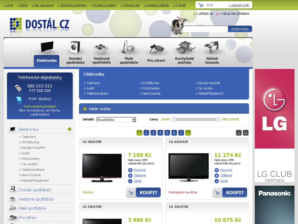298x224 pixels.
Task: Collapse the Elektronika sidebar section
Action: point(69,129)
